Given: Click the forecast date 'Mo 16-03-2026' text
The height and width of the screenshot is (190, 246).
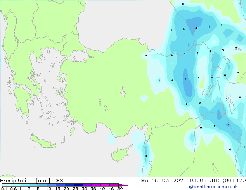Looking at the screenshot, I should 164,181.
